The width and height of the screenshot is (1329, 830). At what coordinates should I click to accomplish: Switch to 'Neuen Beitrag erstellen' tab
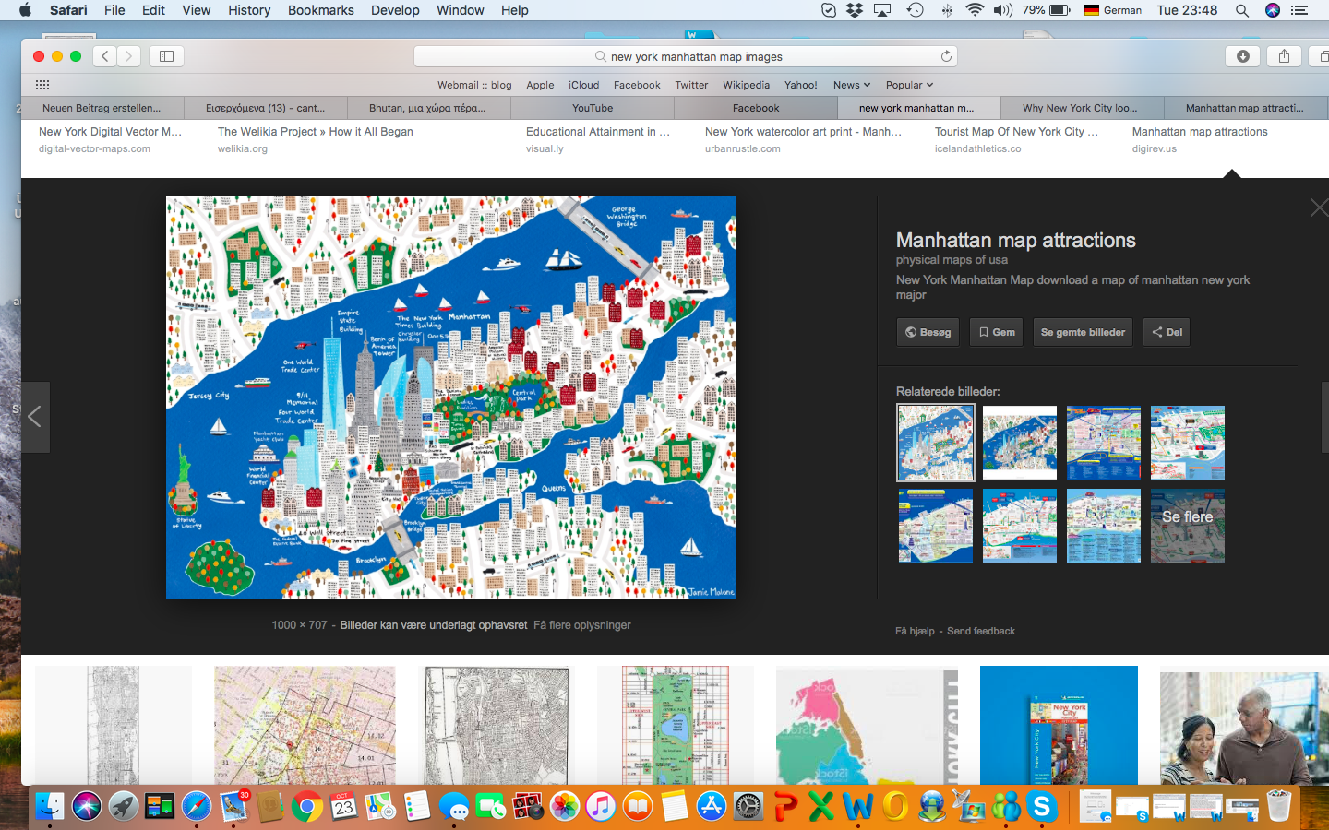pyautogui.click(x=102, y=108)
